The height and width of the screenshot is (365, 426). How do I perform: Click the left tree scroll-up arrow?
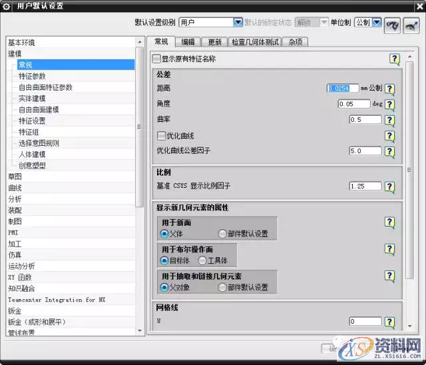[x=140, y=42]
